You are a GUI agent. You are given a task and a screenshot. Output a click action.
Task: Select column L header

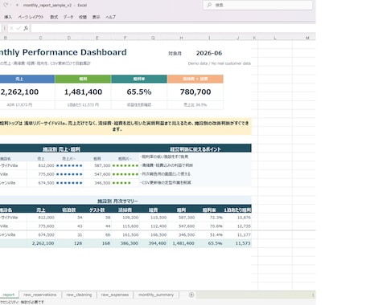click(275, 38)
